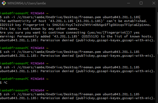Minimize the MINGW64 terminal window
This screenshot has width=158, height=103.
coord(129,3)
